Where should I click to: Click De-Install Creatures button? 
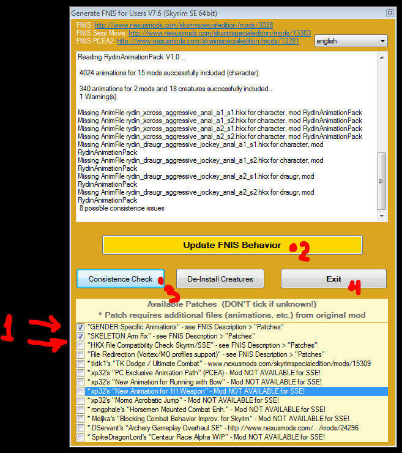tap(220, 279)
